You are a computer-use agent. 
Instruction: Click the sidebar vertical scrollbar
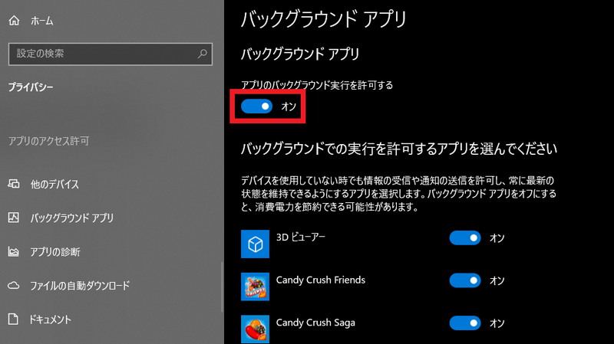click(222, 287)
